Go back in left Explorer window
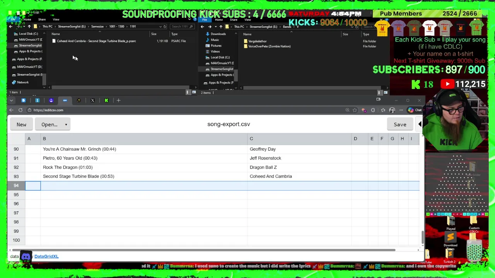 point(11,27)
